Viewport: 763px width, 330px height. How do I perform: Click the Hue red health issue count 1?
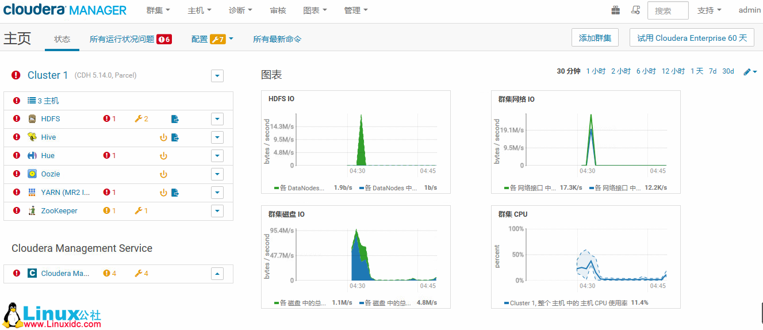[x=110, y=156]
